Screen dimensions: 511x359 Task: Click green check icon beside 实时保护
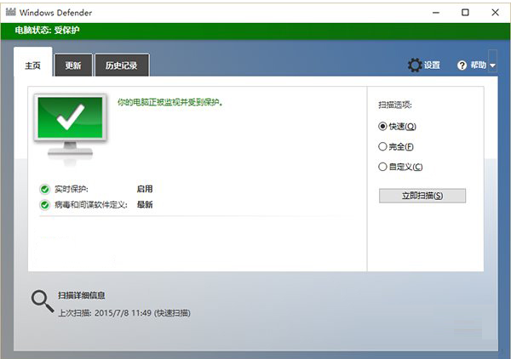click(44, 189)
